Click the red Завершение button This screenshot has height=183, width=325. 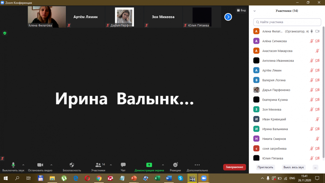pyautogui.click(x=234, y=167)
